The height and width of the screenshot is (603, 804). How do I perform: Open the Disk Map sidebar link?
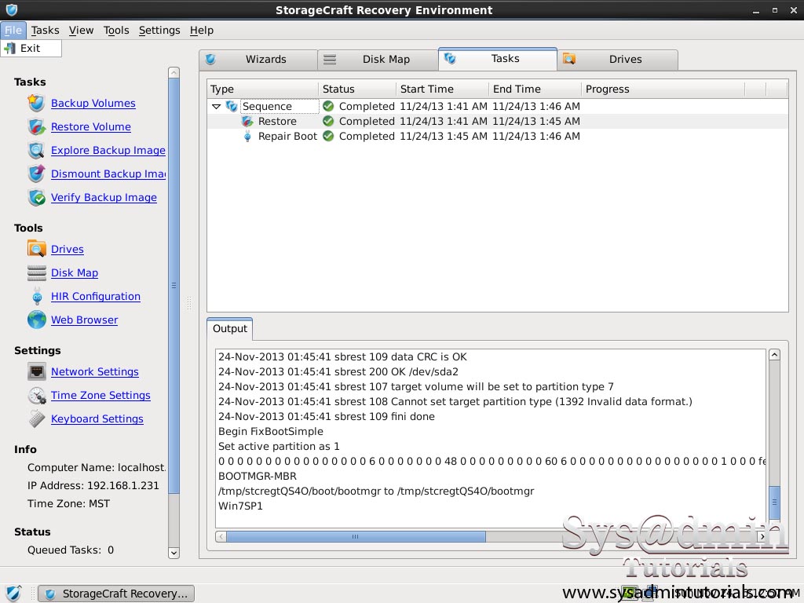coord(75,272)
